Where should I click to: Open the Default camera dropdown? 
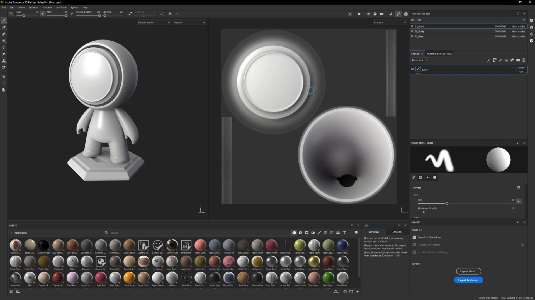[154, 22]
